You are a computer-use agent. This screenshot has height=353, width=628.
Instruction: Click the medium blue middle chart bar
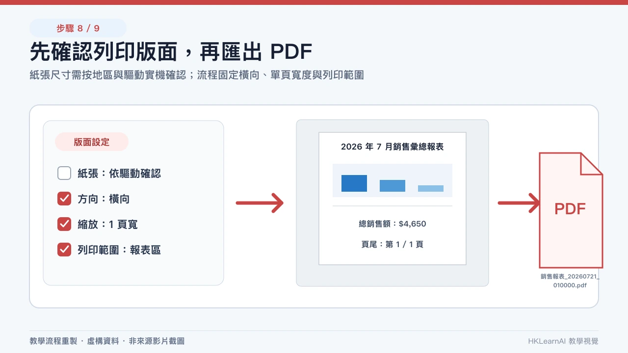pos(392,186)
